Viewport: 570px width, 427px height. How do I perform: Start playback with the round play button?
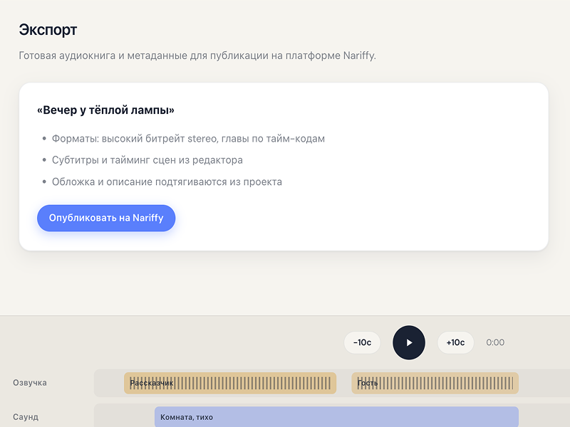pos(408,342)
